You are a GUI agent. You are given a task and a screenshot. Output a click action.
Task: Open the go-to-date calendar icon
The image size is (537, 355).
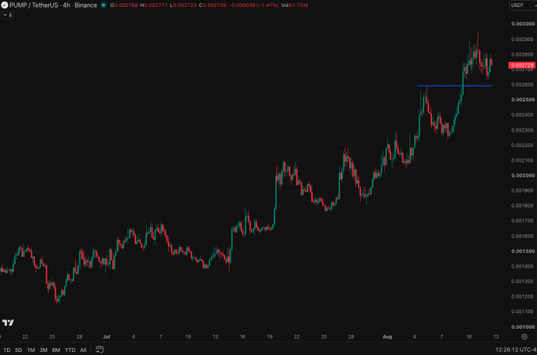pos(100,349)
